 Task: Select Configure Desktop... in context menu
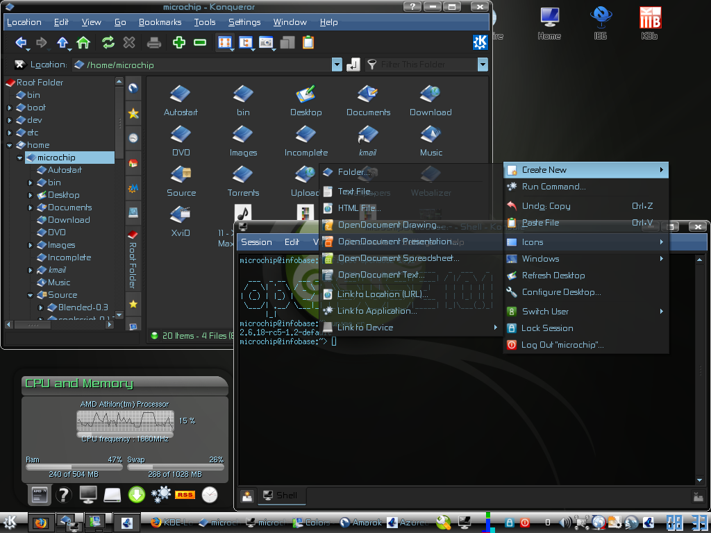coord(586,292)
